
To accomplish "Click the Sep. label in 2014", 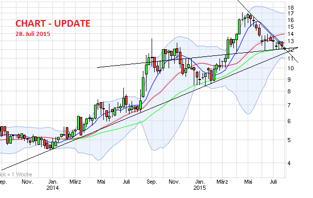I will coord(152,182).
